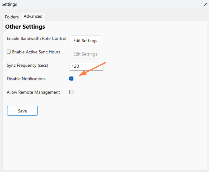Tick the Allow Remote Management checkbox
Viewport: 209px width, 172px height.
click(x=71, y=92)
